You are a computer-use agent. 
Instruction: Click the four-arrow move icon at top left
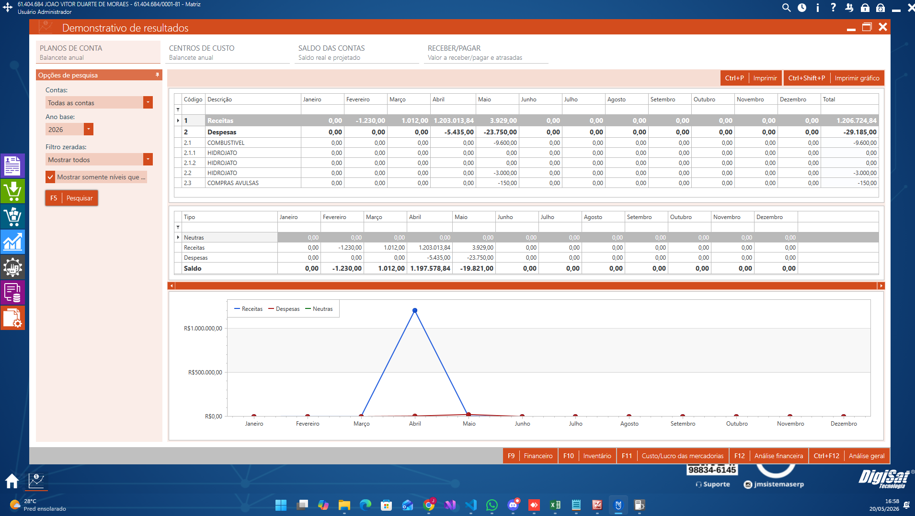tap(8, 8)
